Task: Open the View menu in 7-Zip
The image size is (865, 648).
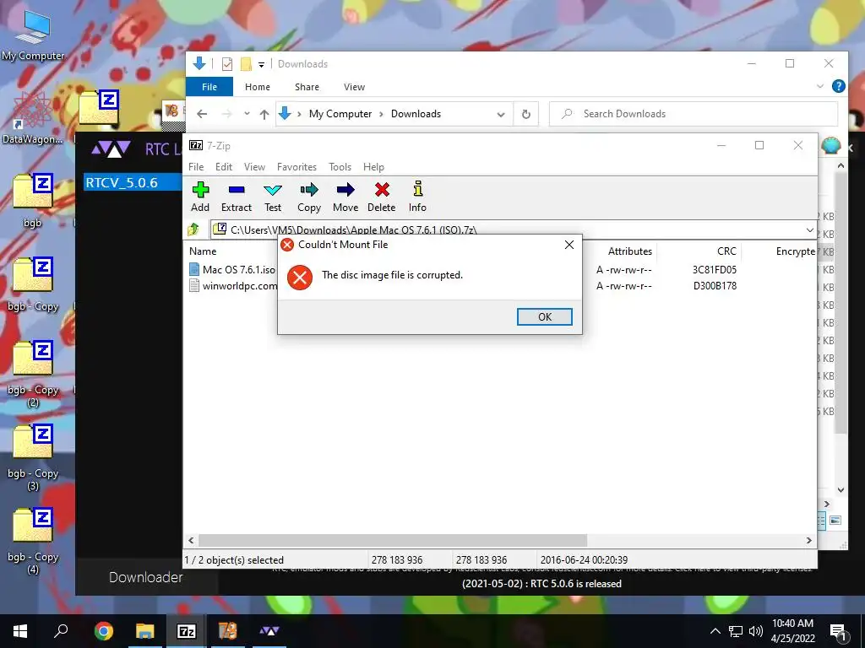Action: coord(254,167)
